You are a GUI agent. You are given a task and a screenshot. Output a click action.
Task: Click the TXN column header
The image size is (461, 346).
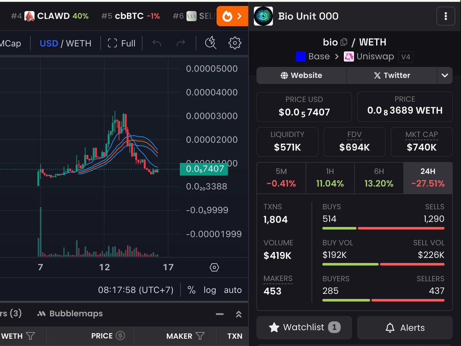pos(235,336)
